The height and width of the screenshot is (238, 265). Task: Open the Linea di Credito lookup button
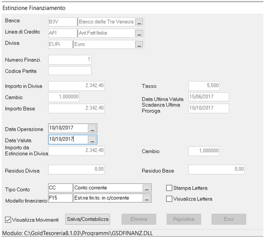point(139,33)
